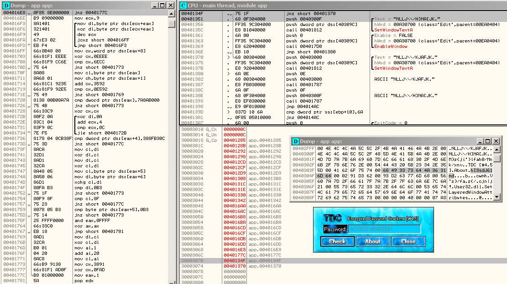Select the highlighted stack entry app.0040134F
The width and height of the screenshot is (507, 284).
pos(265,261)
